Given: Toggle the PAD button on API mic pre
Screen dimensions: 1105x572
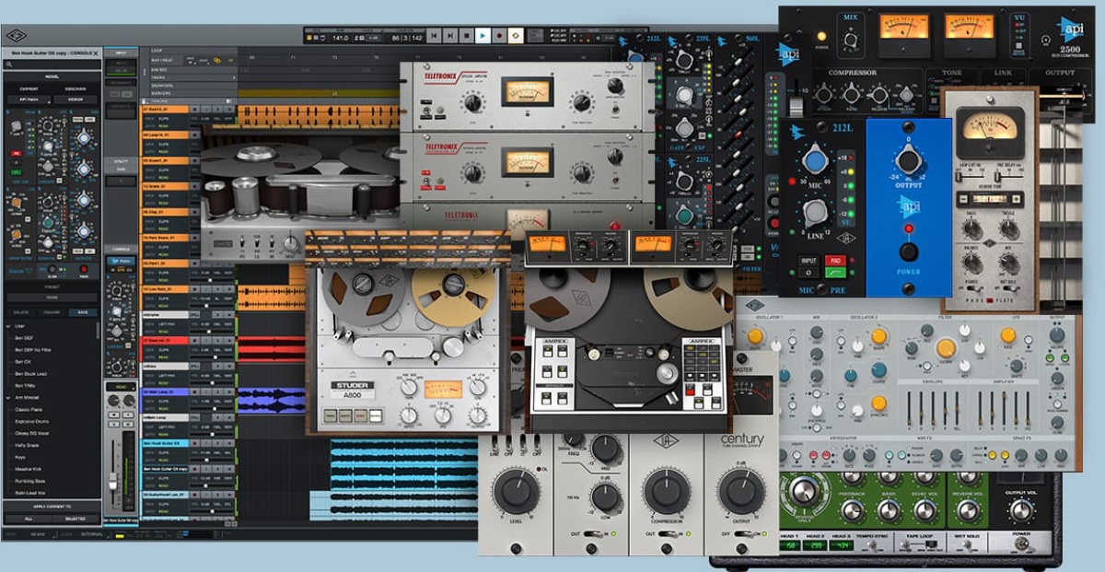Looking at the screenshot, I should (836, 262).
